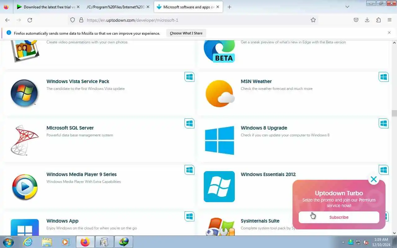
Task: Open the Windows Start menu
Action: [x=8, y=242]
